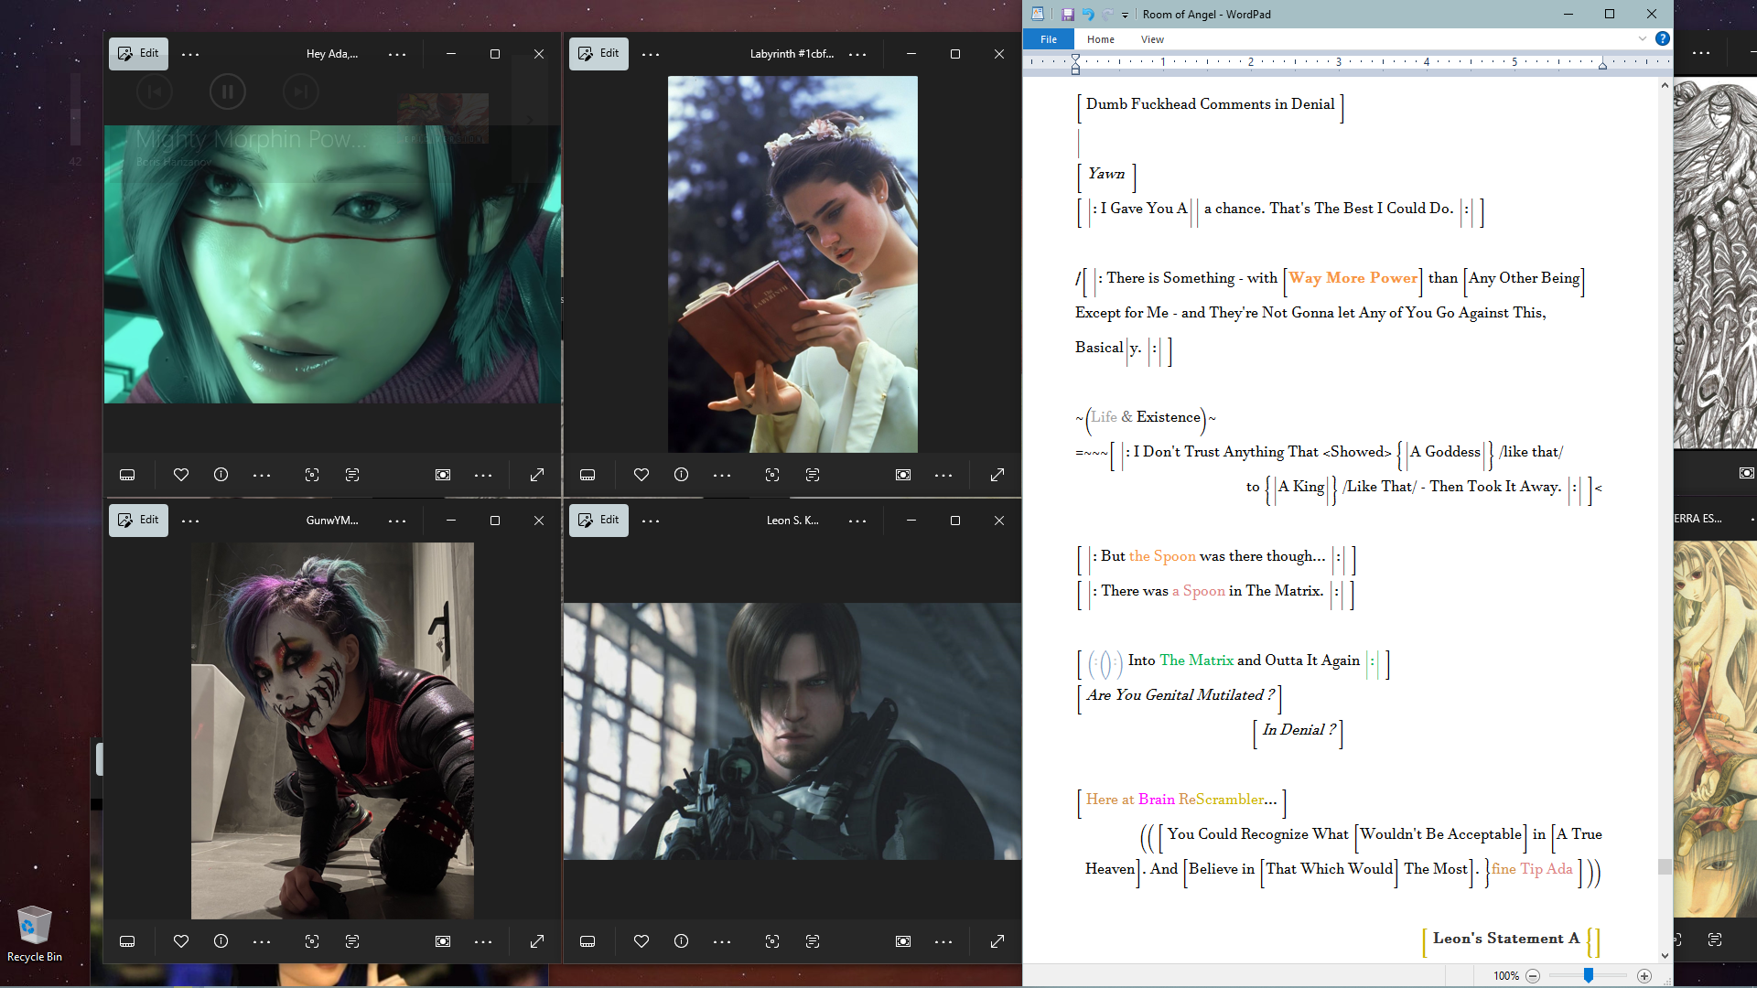Open WordPad help icon
The image size is (1757, 988).
tap(1663, 38)
